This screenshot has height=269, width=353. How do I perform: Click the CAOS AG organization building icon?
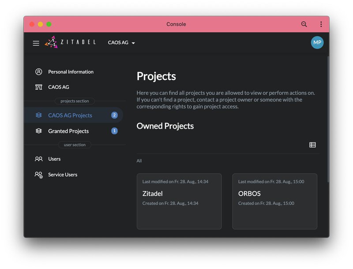[39, 87]
